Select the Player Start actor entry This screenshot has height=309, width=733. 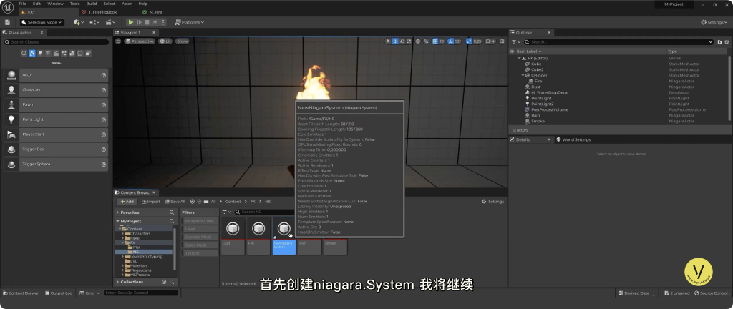[x=56, y=134]
